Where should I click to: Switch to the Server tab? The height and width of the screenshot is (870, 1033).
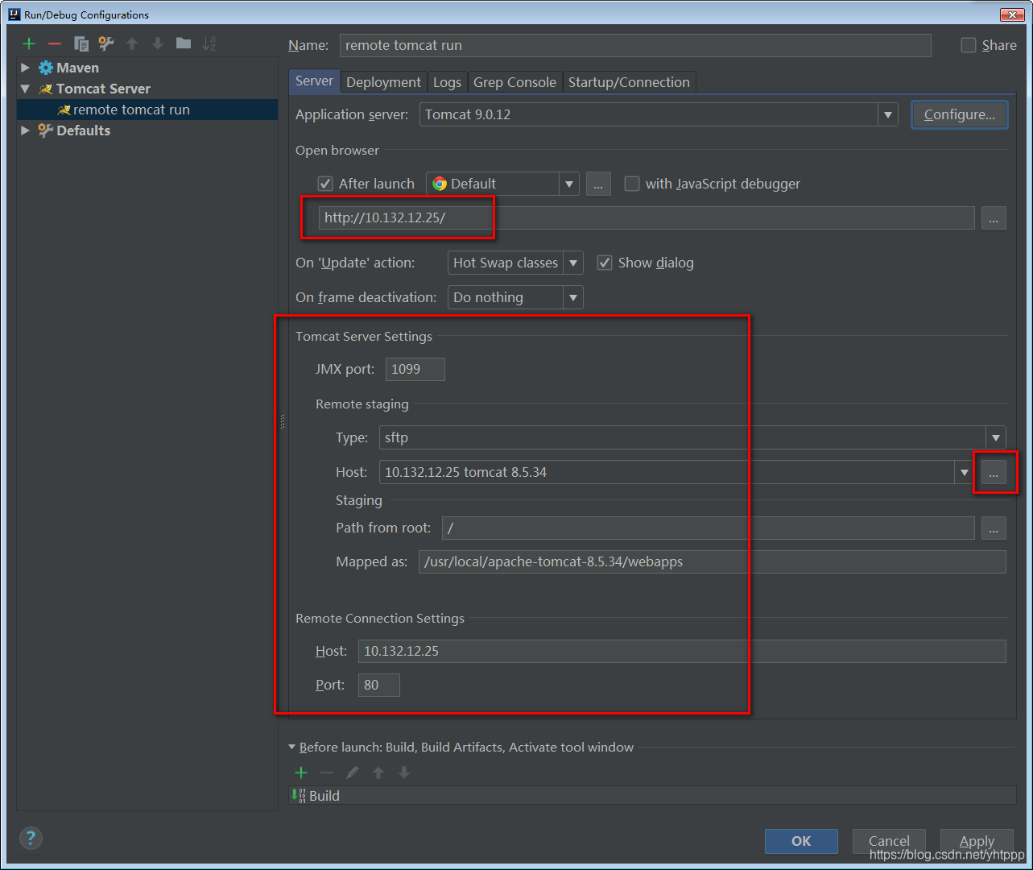click(x=314, y=81)
